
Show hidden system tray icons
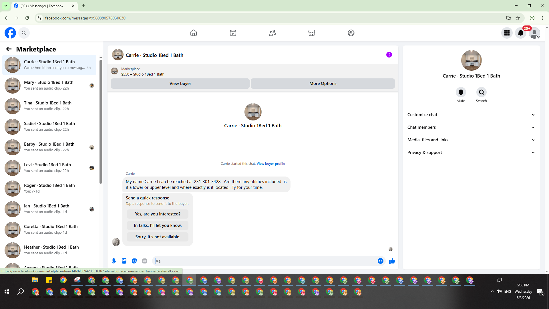(492, 292)
